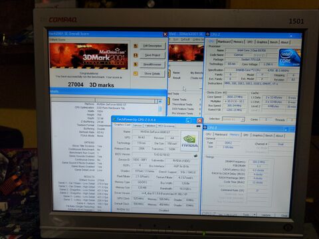Switch to Mainboard tab in top CPU-Z
This screenshot has height=239, width=319.
click(x=224, y=42)
